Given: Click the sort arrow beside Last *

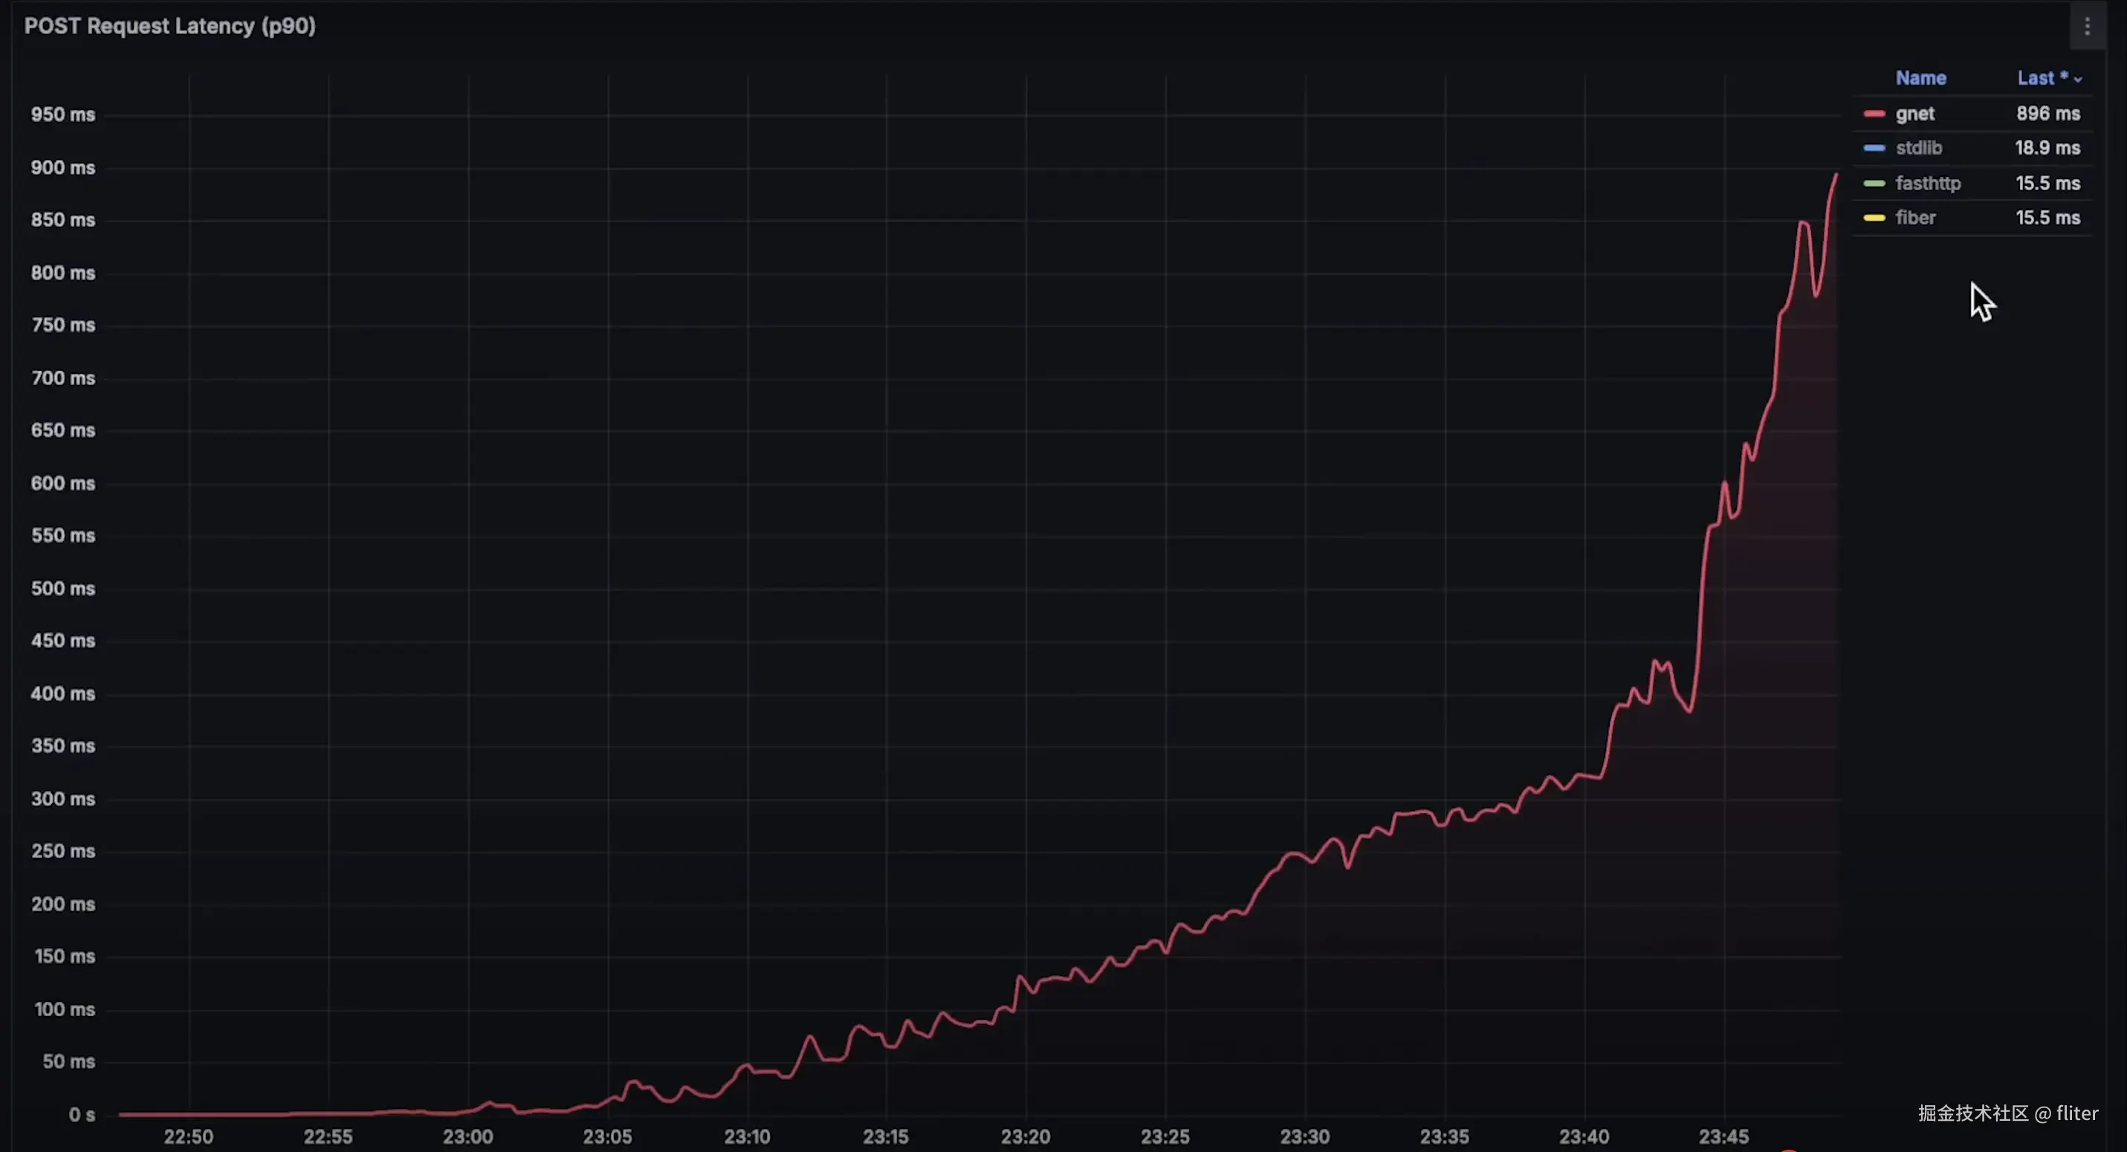Looking at the screenshot, I should pyautogui.click(x=2077, y=80).
